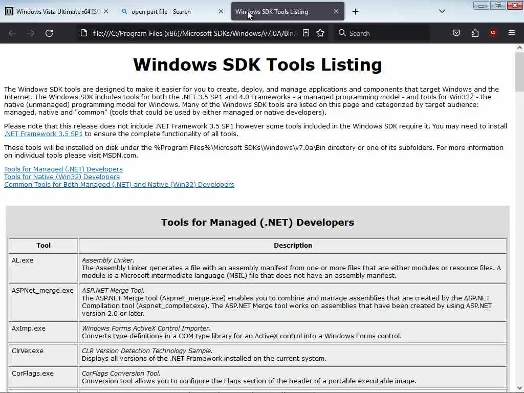Image resolution: width=524 pixels, height=393 pixels.
Task: Switch to the open part file Search tab
Action: [172, 11]
